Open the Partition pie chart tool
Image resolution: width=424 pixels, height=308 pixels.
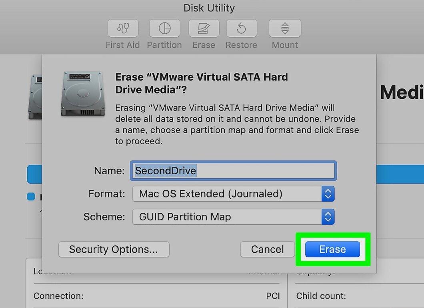pos(164,28)
